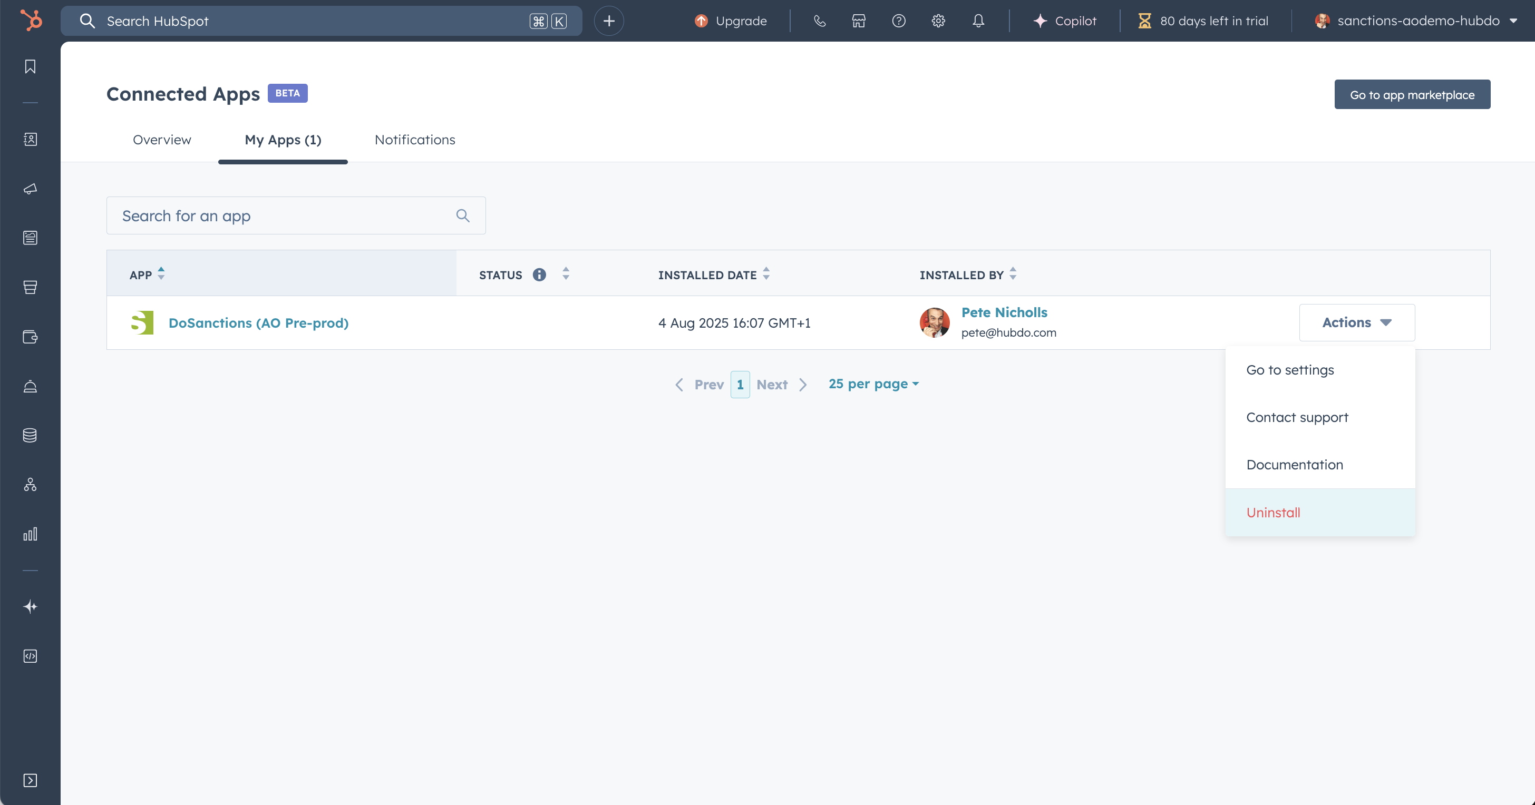Click the Status column info icon
The image size is (1535, 805).
tap(539, 274)
